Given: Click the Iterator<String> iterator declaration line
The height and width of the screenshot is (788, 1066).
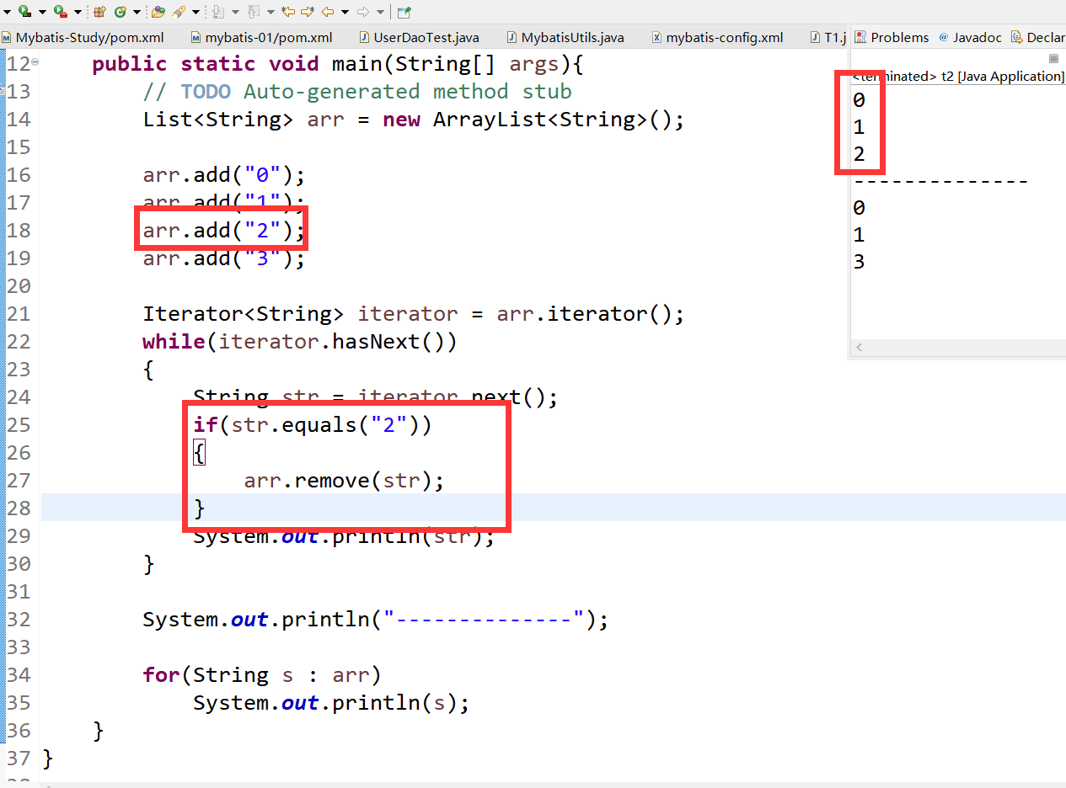Looking at the screenshot, I should [414, 314].
